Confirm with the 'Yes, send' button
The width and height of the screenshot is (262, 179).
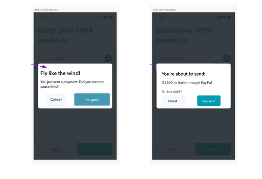209,101
